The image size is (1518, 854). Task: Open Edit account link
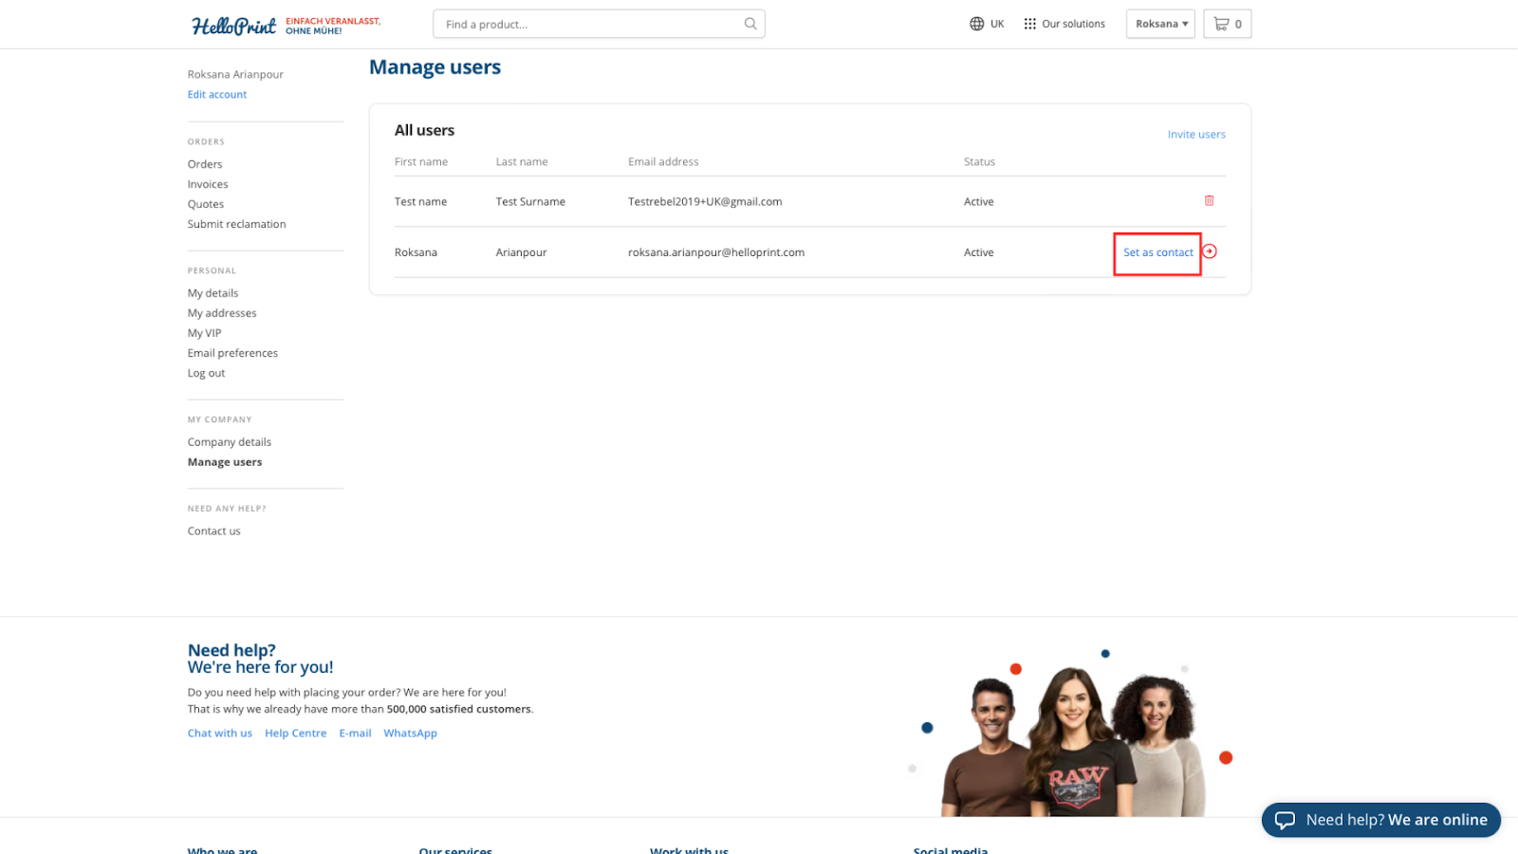point(217,95)
